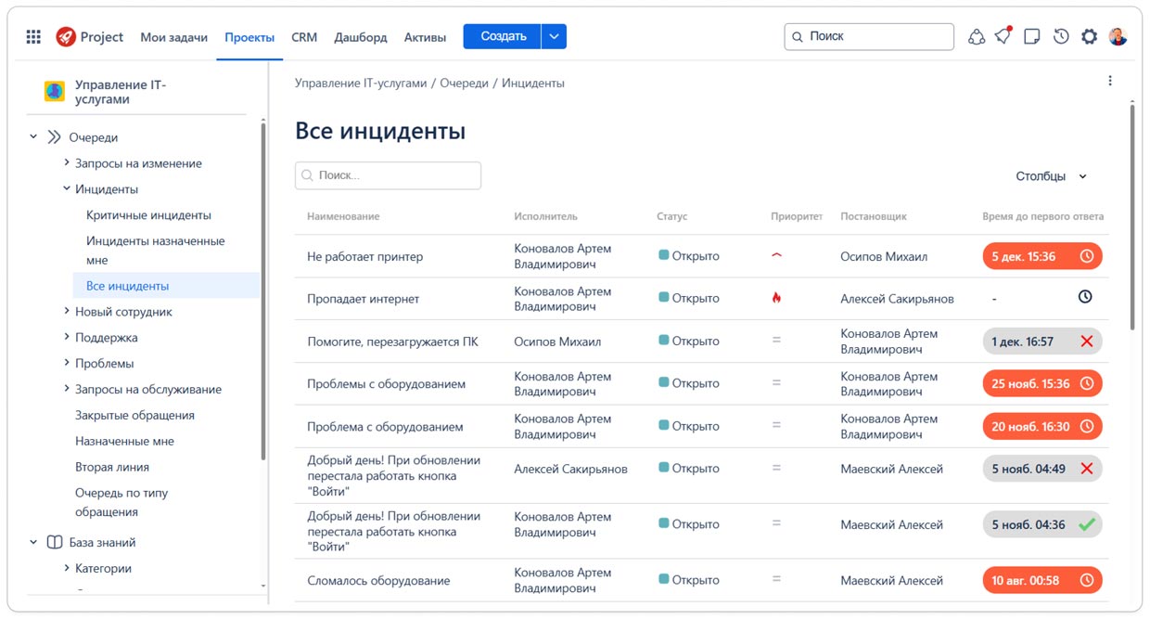Open notifications megaphone icon in header
The width and height of the screenshot is (1150, 619).
point(1003,36)
